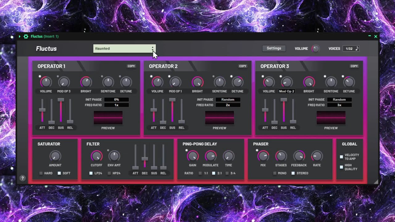Click Operator 1 Mod Op 3 knob
The width and height of the screenshot is (395, 222).
click(64, 82)
